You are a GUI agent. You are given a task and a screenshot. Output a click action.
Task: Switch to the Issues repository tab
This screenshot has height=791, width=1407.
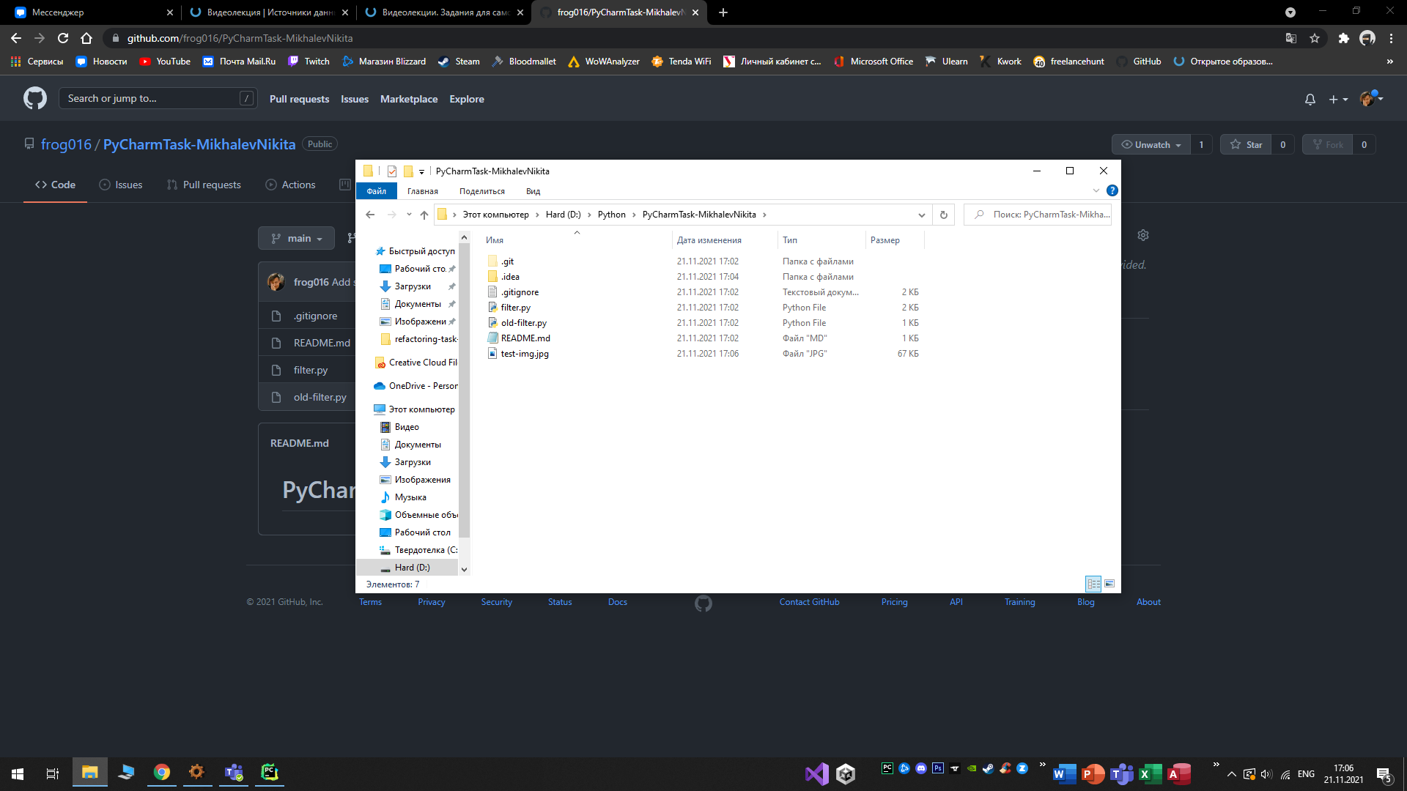click(121, 185)
